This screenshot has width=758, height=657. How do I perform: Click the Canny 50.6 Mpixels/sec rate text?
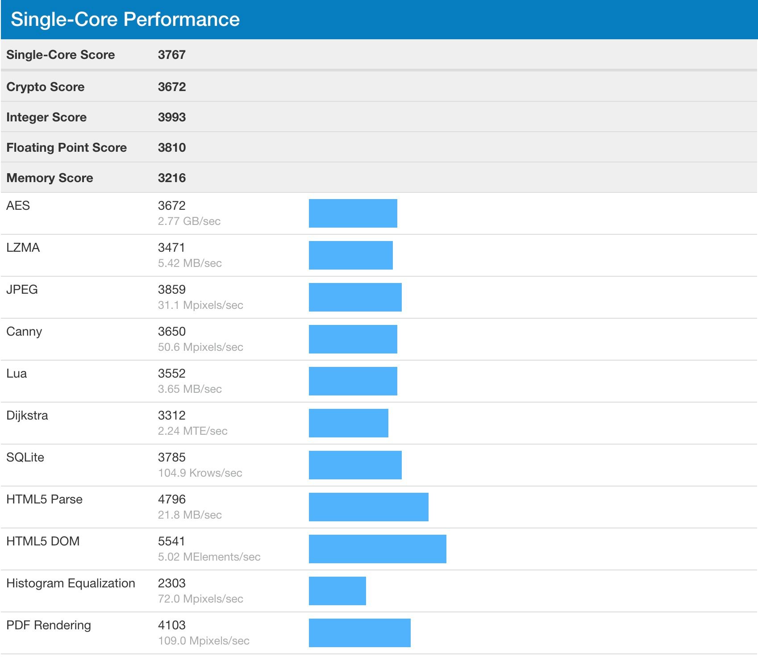(200, 347)
